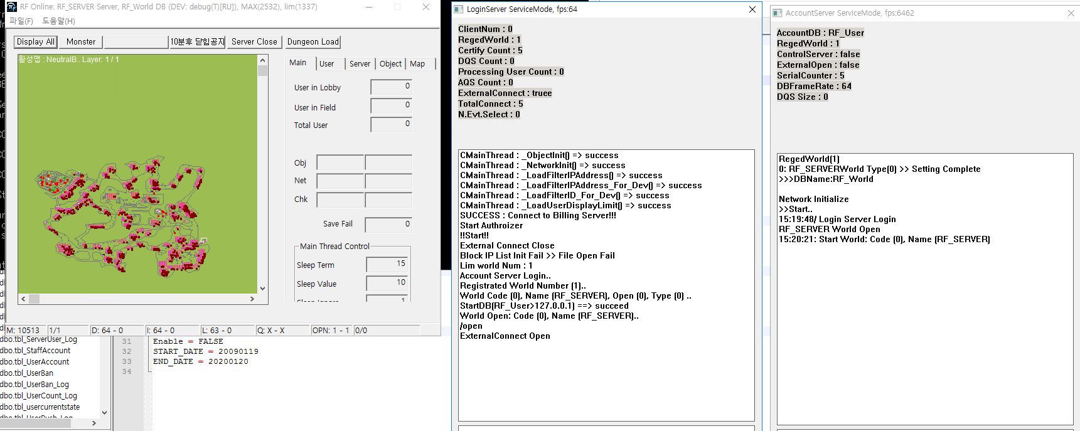The height and width of the screenshot is (431, 1080).
Task: Select dbo.tbl_UserAccount in the table list
Action: click(35, 362)
